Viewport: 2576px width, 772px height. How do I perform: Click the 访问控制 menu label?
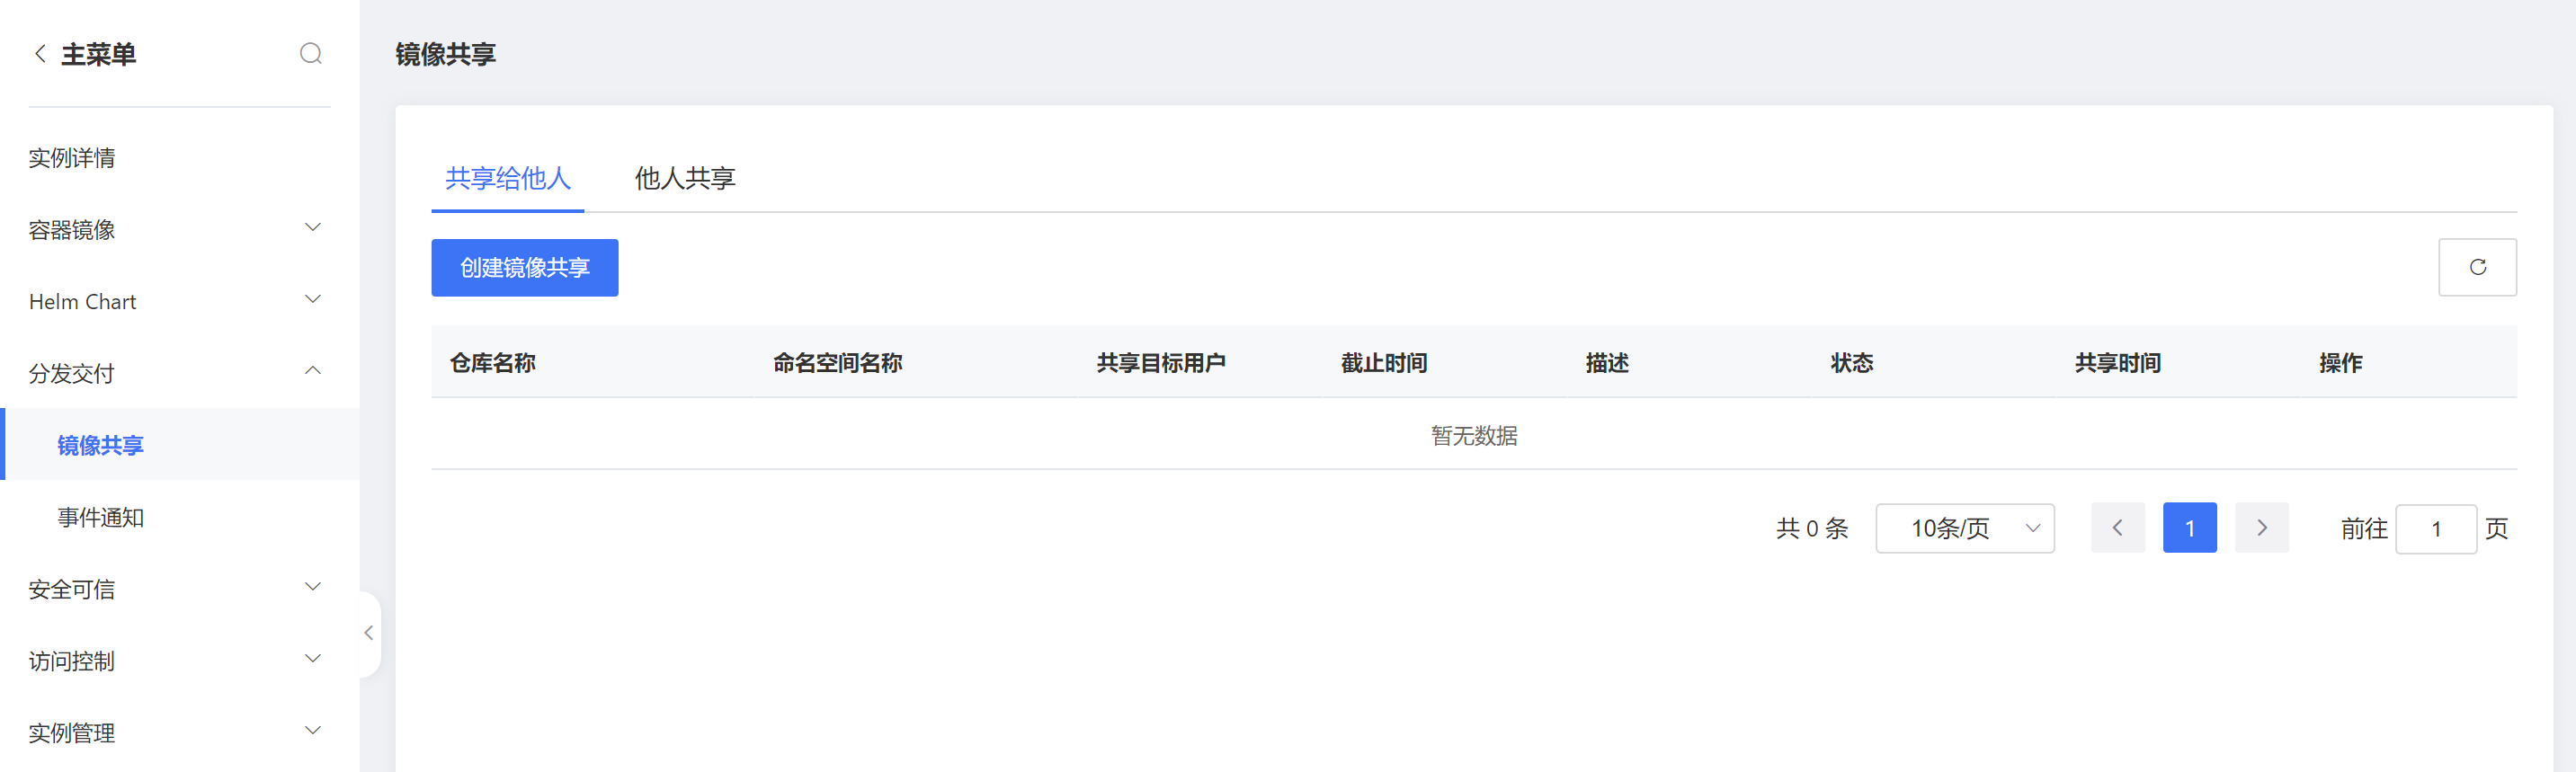coord(72,661)
